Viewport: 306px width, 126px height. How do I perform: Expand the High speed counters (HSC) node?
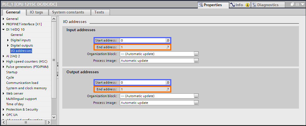tap(3, 61)
